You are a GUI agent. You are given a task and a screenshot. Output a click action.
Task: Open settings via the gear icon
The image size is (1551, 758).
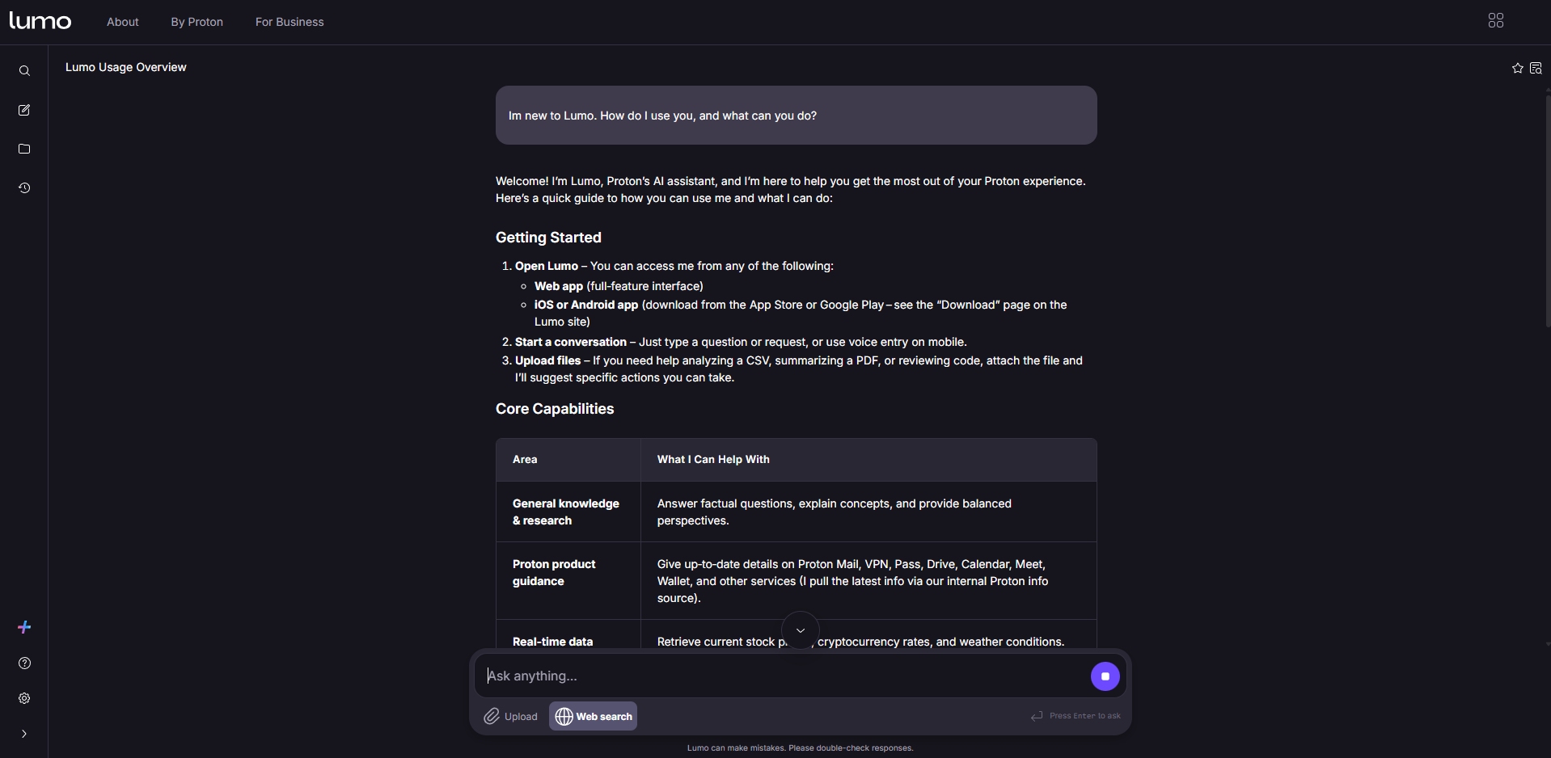(24, 698)
